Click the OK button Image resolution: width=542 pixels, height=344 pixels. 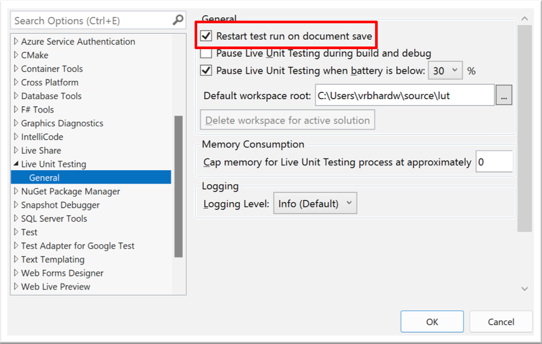click(432, 321)
